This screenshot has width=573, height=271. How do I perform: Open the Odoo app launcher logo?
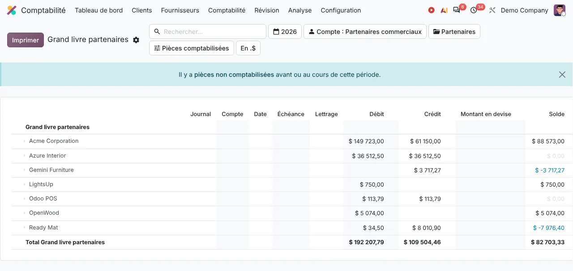pyautogui.click(x=12, y=10)
